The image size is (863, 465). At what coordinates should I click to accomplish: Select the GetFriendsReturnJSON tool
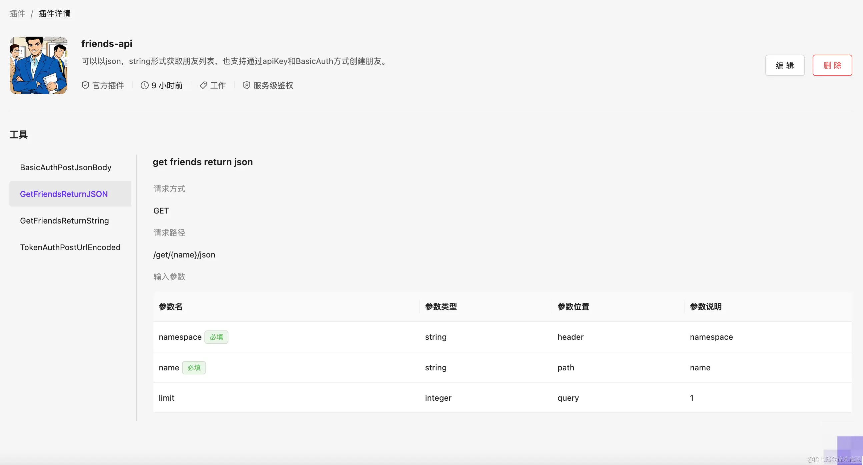(64, 194)
